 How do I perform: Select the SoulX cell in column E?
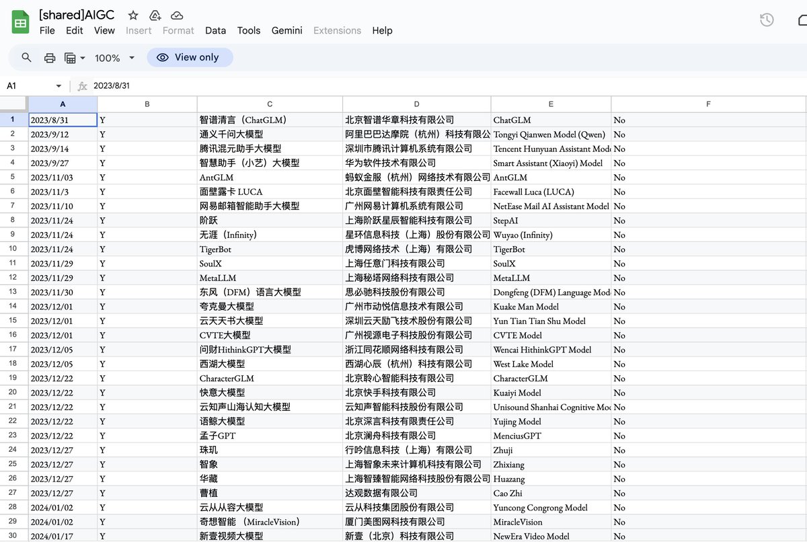[x=551, y=264]
